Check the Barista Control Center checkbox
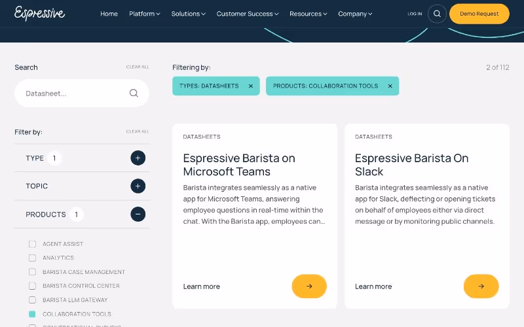The image size is (524, 327). pyautogui.click(x=32, y=286)
